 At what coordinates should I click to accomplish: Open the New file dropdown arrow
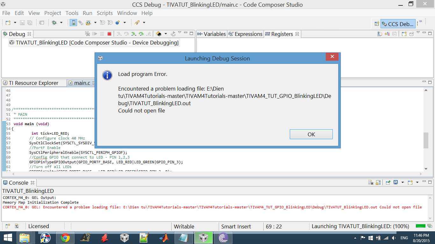tap(15, 23)
